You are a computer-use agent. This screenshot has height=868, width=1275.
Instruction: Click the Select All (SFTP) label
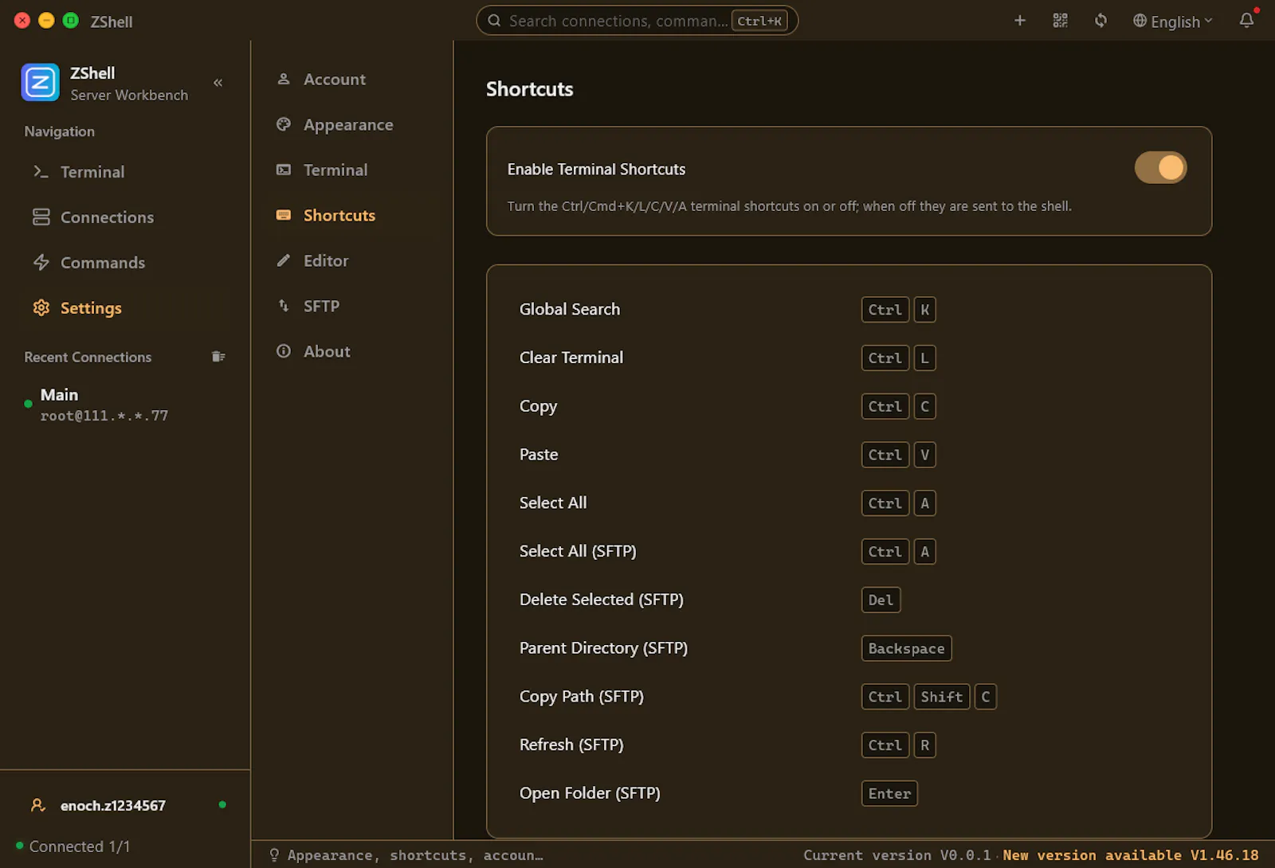coord(578,551)
